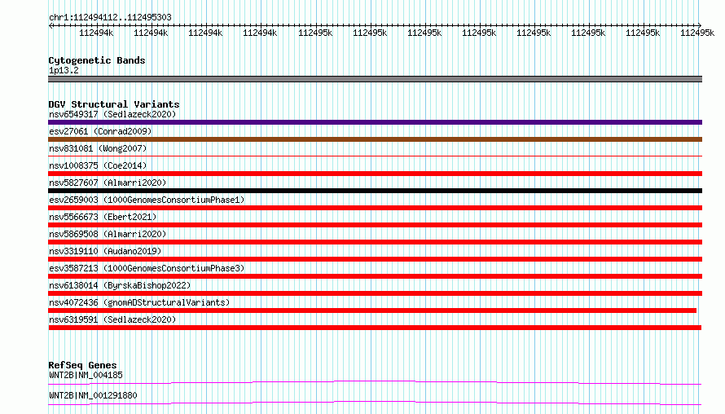Open variant nsv5566673 (Ebert2021) label
The width and height of the screenshot is (725, 414).
tap(103, 217)
